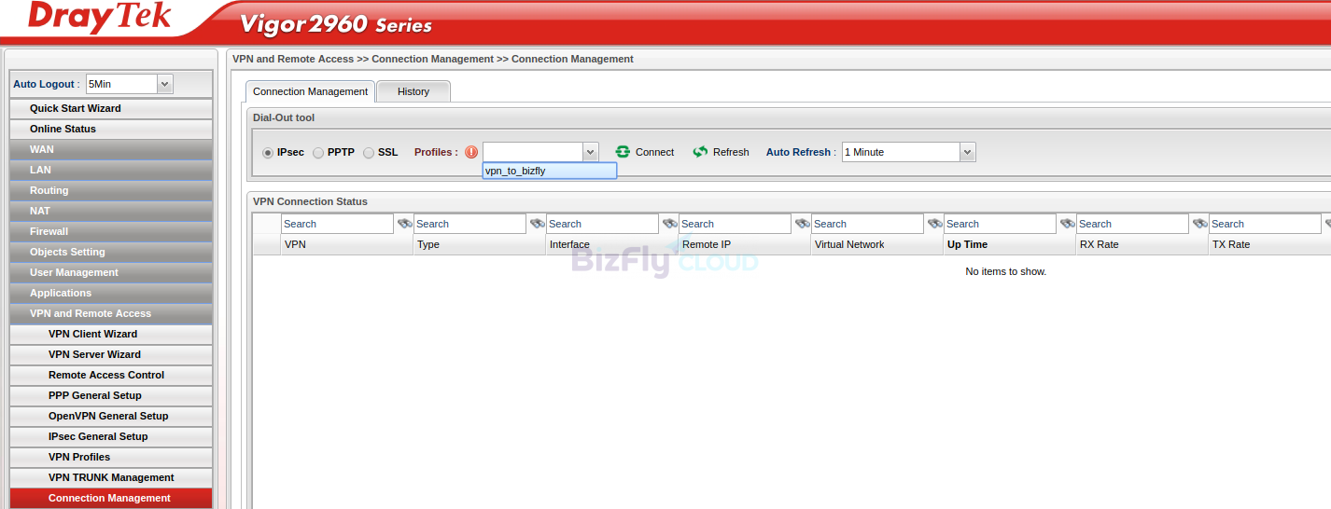The image size is (1331, 509).
Task: Click the Remote IP search field
Action: [735, 224]
